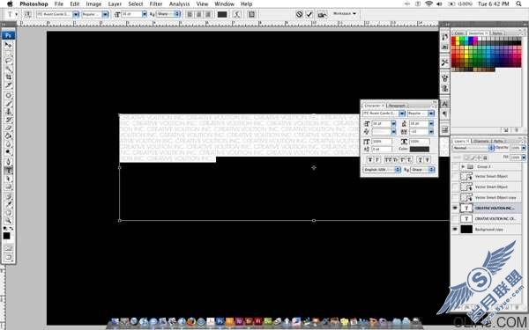
Task: Open font style dropdown in options bar
Action: (x=106, y=14)
